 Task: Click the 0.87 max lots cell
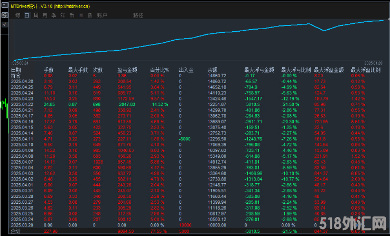point(72,104)
